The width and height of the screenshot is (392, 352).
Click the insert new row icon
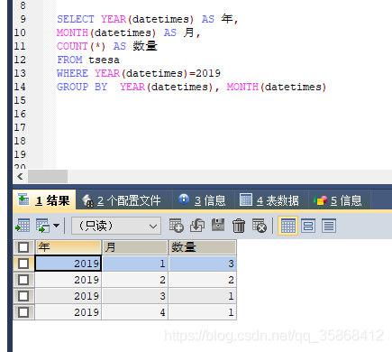click(x=177, y=226)
